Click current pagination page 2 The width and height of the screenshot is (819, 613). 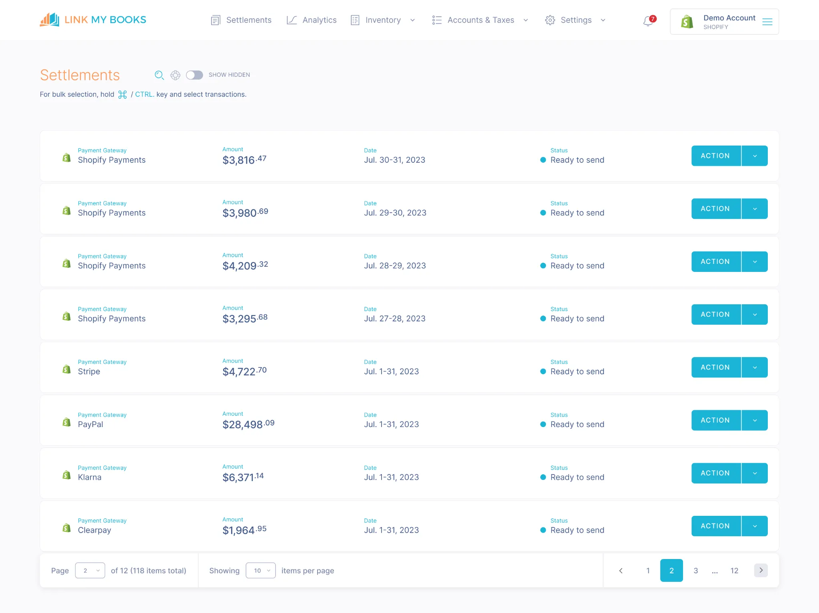tap(671, 571)
